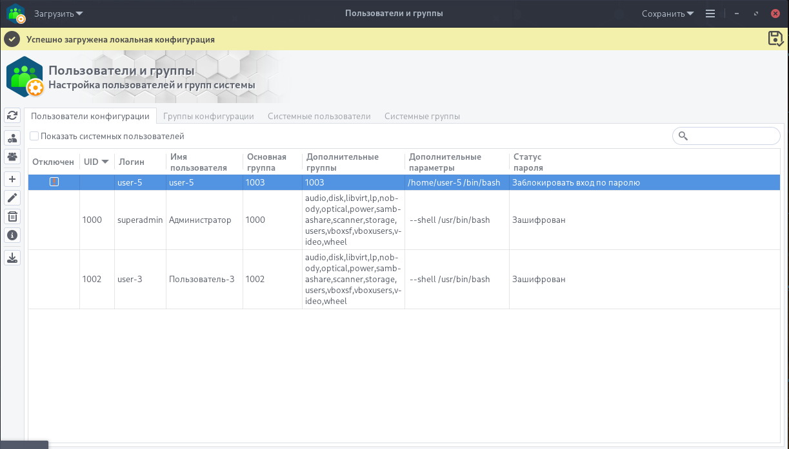This screenshot has height=449, width=789.
Task: Click the refresh icon in left sidebar
Action: pos(12,115)
